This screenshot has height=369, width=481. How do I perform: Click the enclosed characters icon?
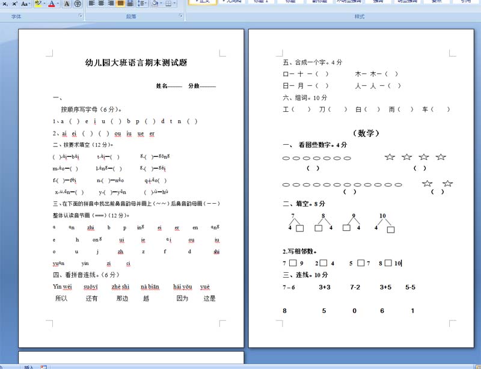click(x=78, y=4)
